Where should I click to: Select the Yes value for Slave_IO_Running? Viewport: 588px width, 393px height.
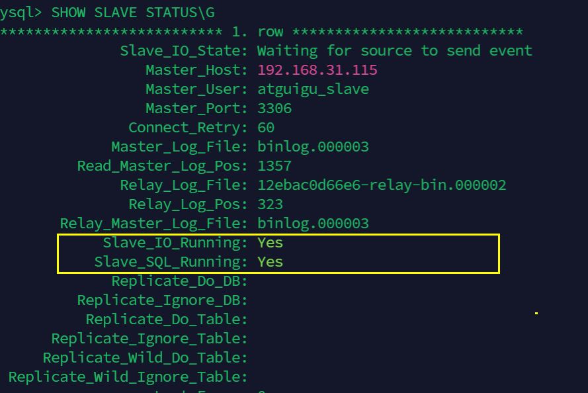[270, 243]
